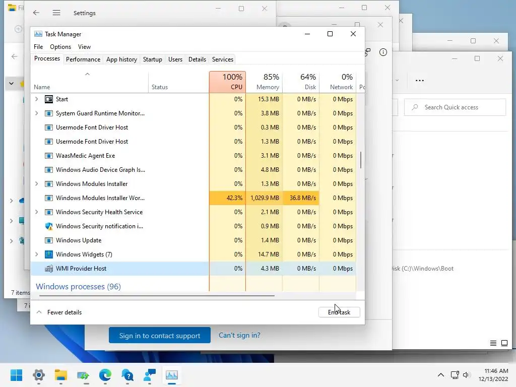Collapse to Fewer details view
The height and width of the screenshot is (387, 516).
[59, 312]
